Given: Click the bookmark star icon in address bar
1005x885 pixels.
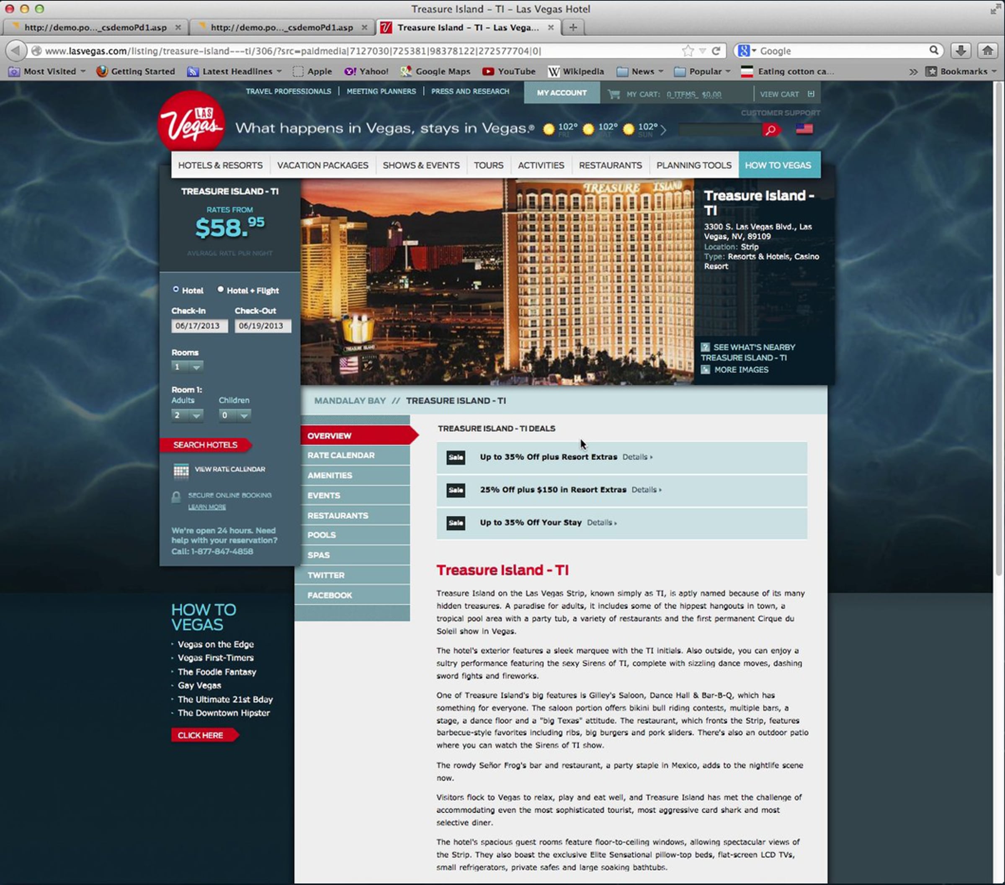Looking at the screenshot, I should click(x=688, y=51).
